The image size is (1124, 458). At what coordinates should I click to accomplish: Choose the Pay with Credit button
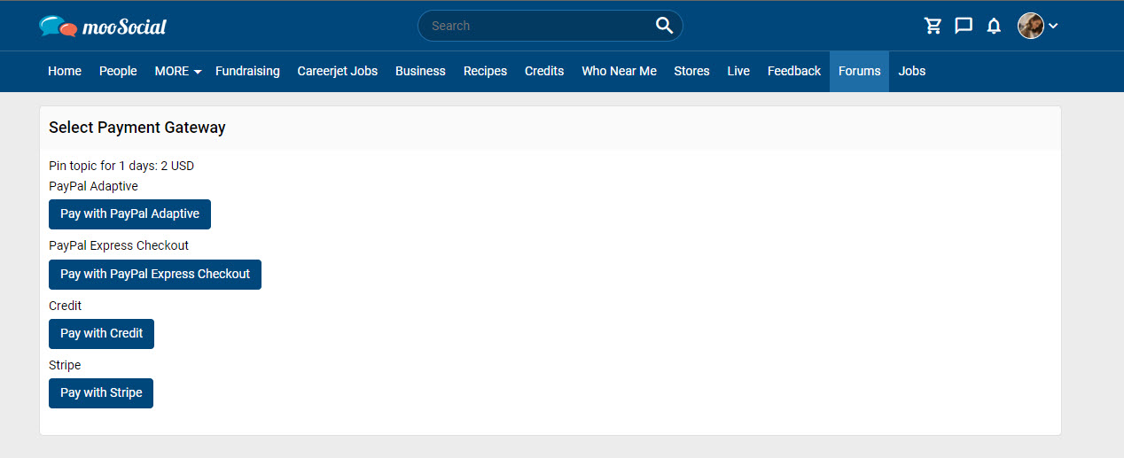pos(101,334)
